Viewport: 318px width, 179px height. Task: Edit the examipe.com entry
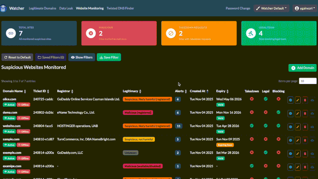pyautogui.click(x=298, y=167)
